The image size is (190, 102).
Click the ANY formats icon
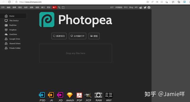109,95
